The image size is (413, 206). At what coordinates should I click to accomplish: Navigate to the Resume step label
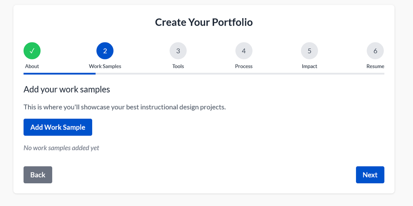pos(375,66)
